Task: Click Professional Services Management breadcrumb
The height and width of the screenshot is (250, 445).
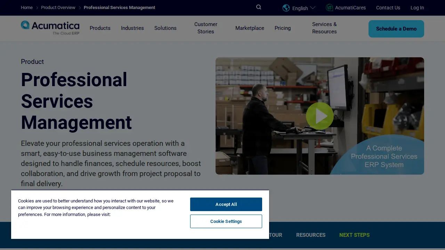Action: [x=120, y=8]
